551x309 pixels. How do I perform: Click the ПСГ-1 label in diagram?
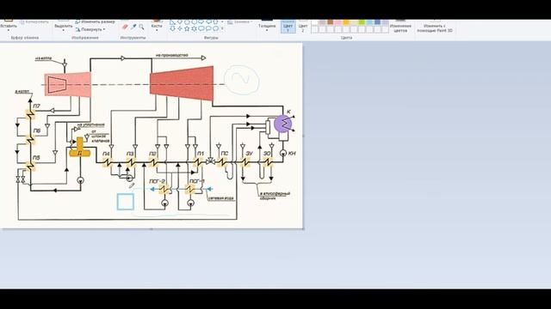coord(197,181)
